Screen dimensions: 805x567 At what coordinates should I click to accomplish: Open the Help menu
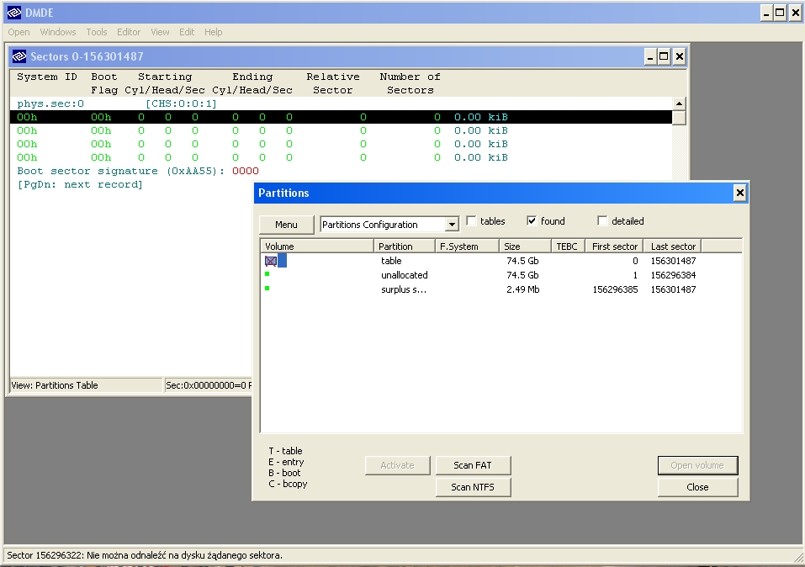(x=214, y=32)
